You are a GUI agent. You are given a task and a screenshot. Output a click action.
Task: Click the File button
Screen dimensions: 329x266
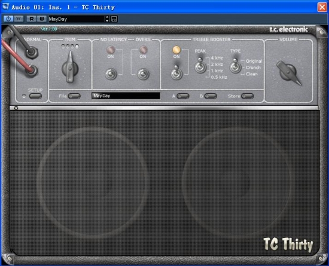[74, 96]
